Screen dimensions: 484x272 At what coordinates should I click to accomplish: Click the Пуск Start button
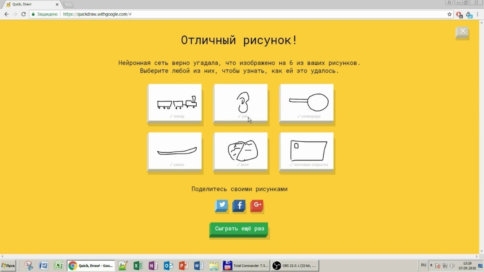[8, 266]
